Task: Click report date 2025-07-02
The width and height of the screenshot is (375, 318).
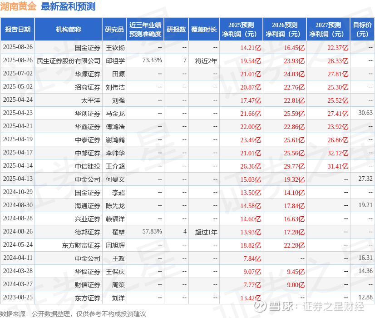Action: click(18, 73)
